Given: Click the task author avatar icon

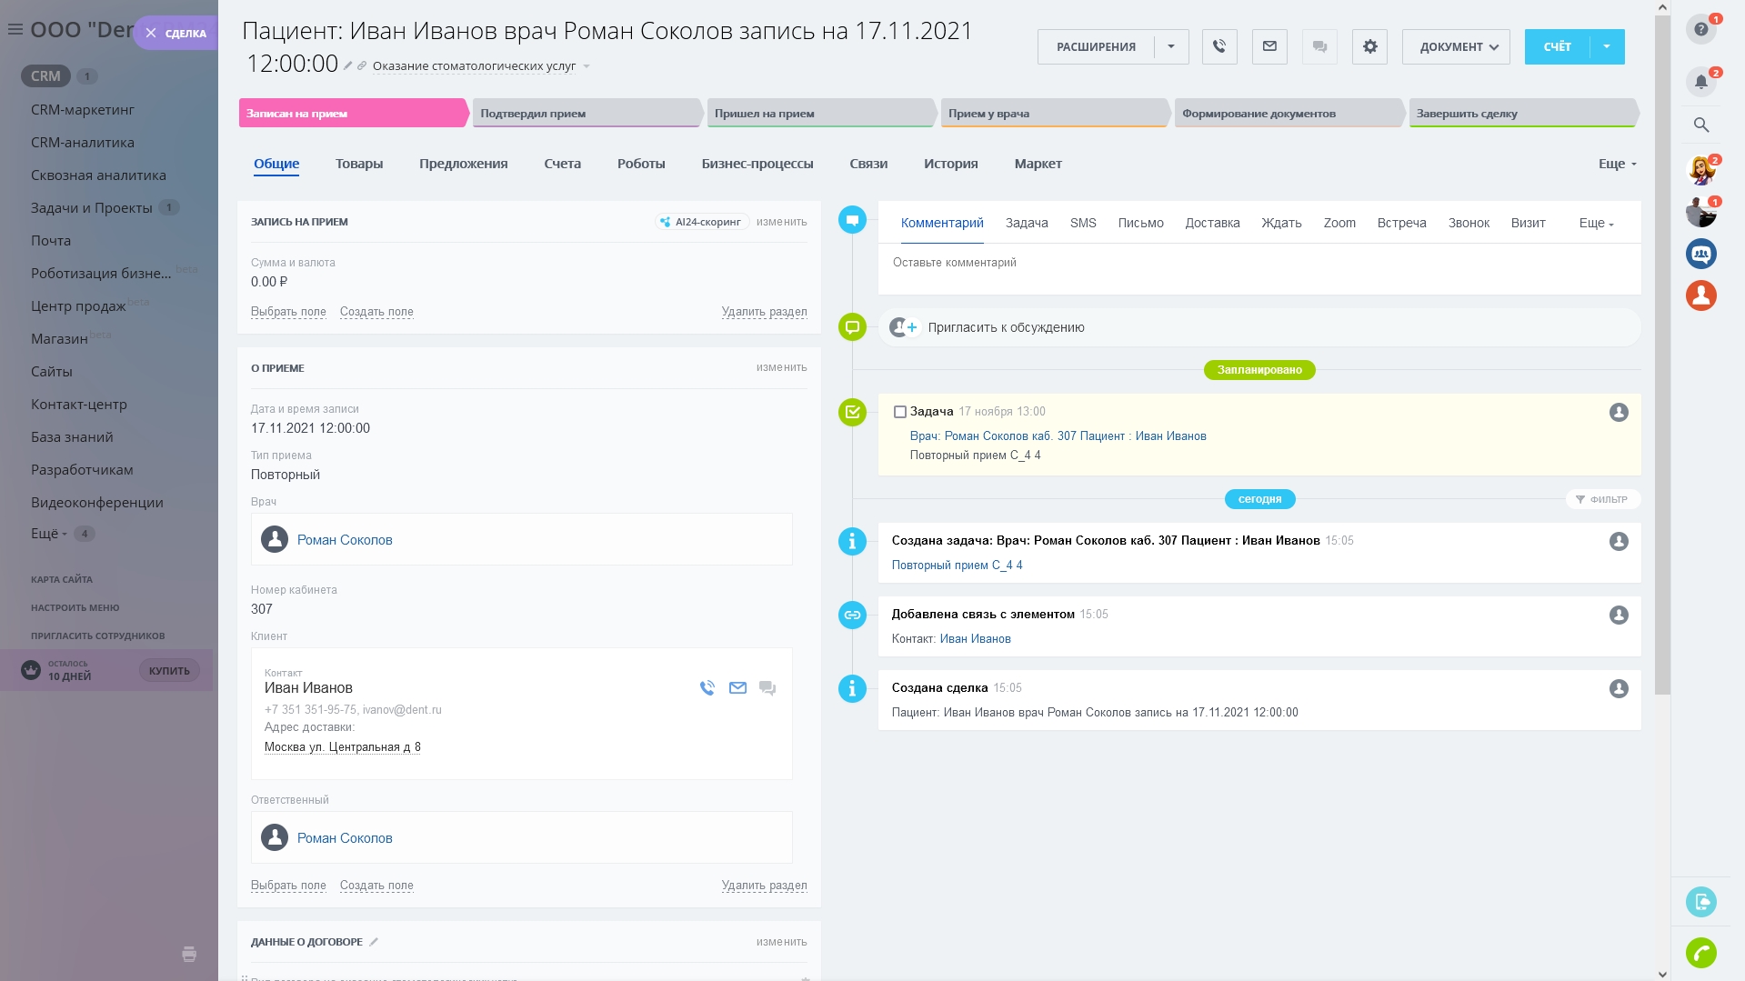Looking at the screenshot, I should (1619, 412).
